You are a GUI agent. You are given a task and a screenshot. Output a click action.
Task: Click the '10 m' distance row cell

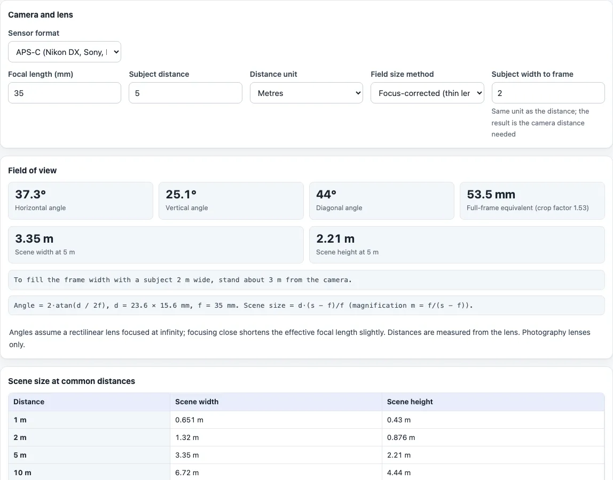point(89,472)
